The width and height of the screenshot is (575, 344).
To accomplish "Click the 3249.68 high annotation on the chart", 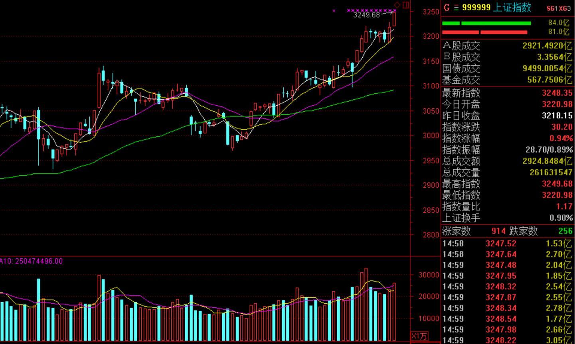I will [367, 15].
